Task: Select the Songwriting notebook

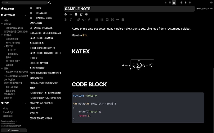Action: click(x=12, y=39)
